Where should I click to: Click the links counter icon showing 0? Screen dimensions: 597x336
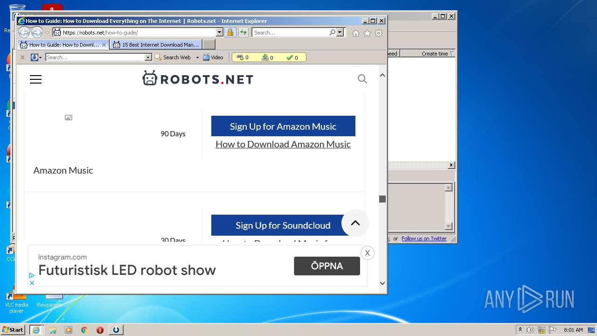click(243, 57)
